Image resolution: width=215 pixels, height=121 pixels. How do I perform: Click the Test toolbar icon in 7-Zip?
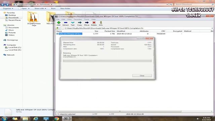point(73,24)
